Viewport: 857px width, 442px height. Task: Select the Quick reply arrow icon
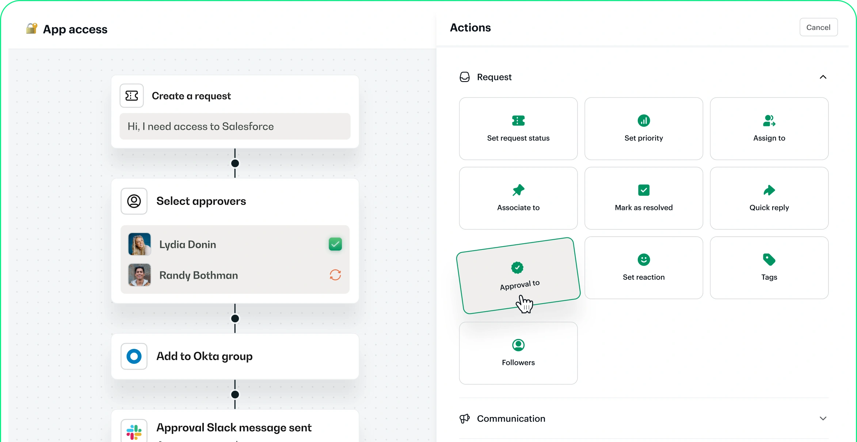(x=769, y=190)
